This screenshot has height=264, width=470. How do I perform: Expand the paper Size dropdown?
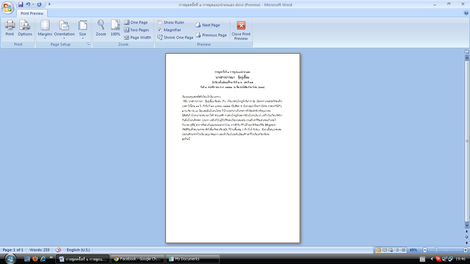(x=83, y=30)
